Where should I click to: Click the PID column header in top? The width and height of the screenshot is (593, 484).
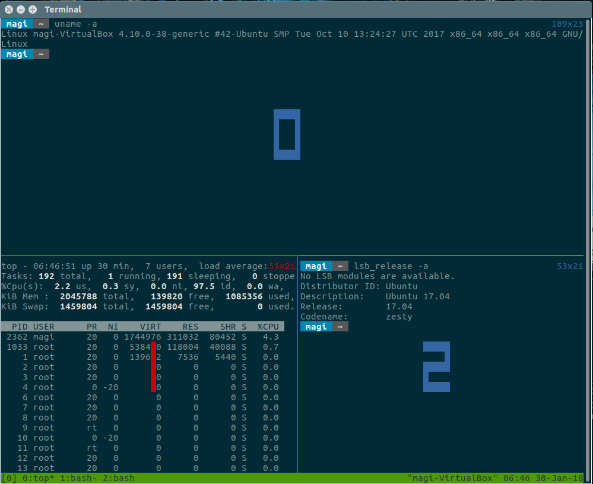20,327
